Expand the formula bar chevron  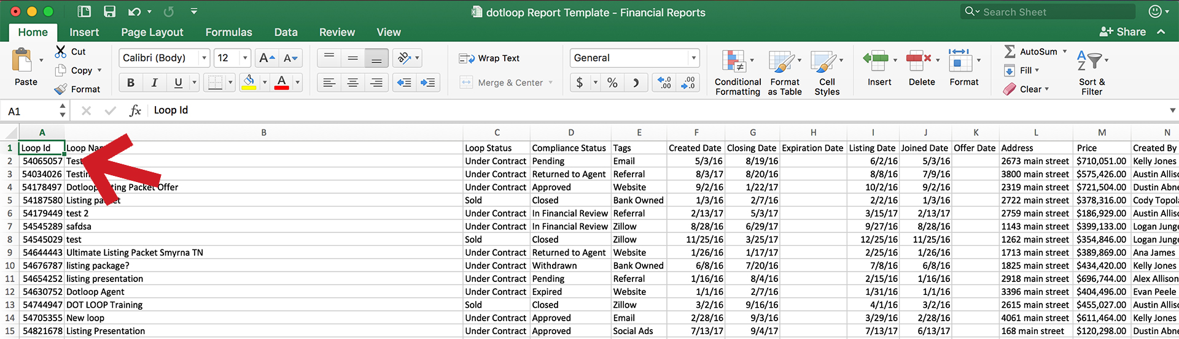tap(1172, 110)
